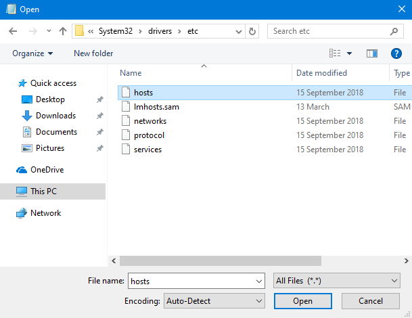Expand the Encoding Auto-Detect dropdown
The image size is (412, 318).
[214, 301]
